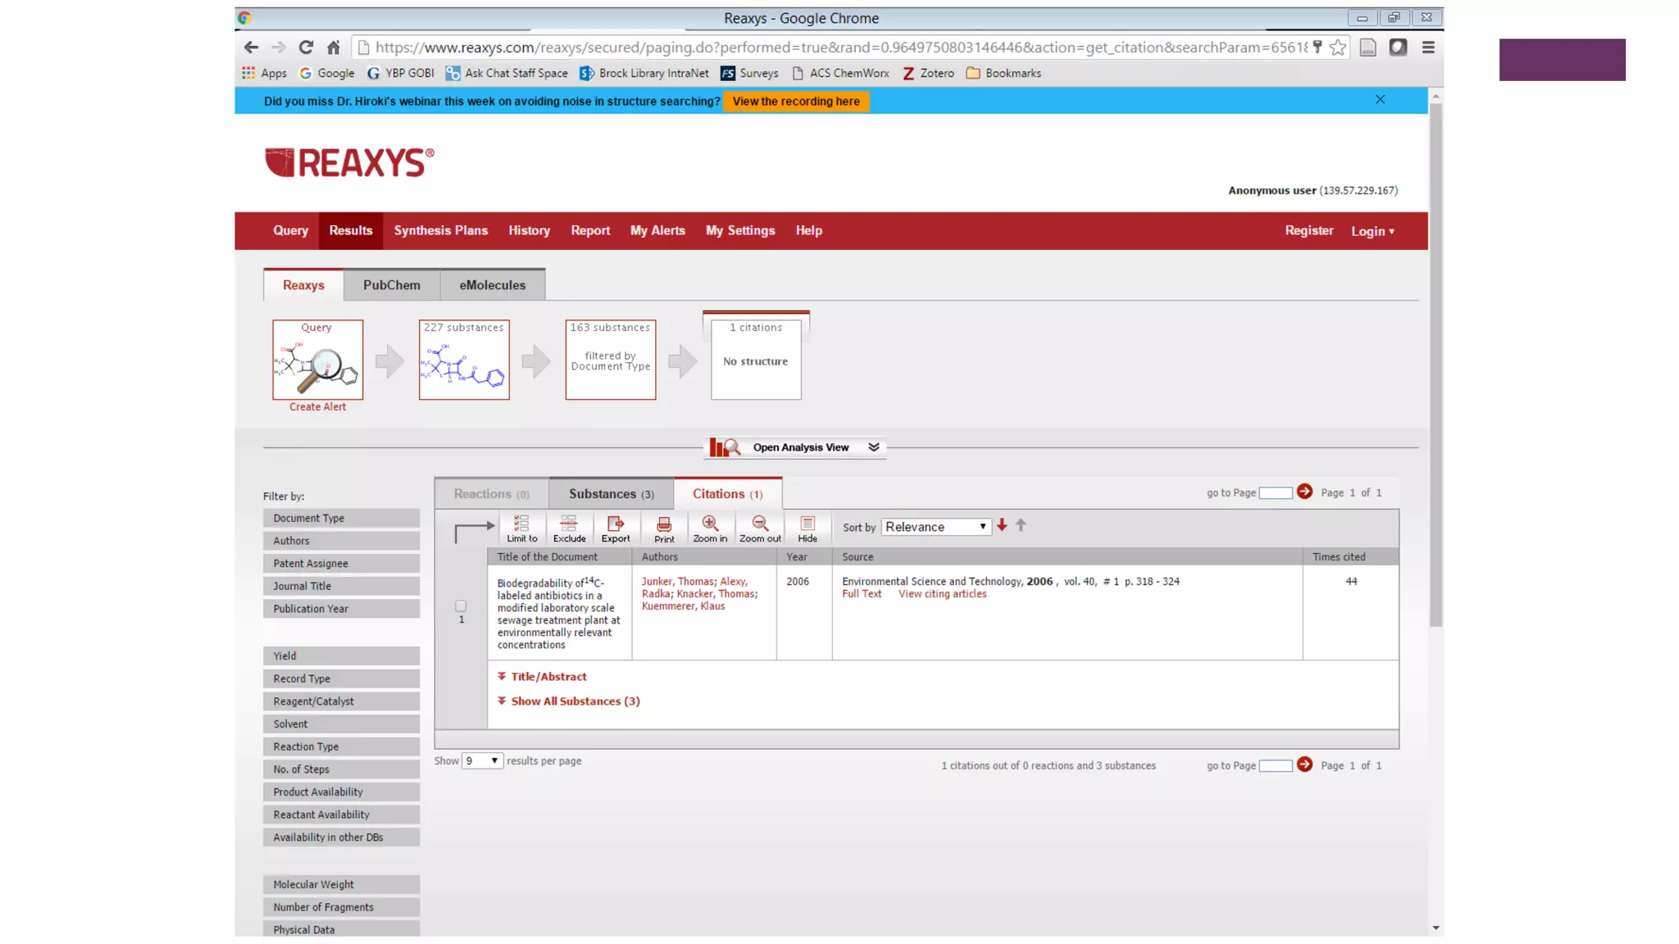Click the Limit to toolbar icon

[521, 528]
